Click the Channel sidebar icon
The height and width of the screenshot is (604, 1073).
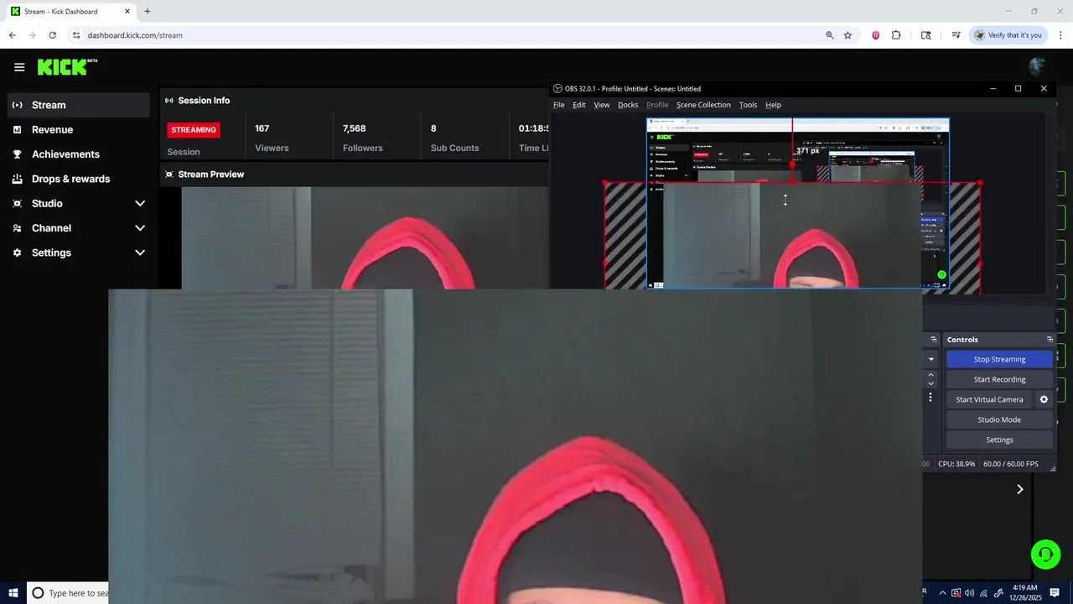17,228
